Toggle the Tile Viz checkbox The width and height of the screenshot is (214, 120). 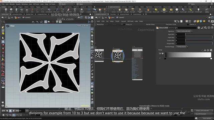pos(188,25)
